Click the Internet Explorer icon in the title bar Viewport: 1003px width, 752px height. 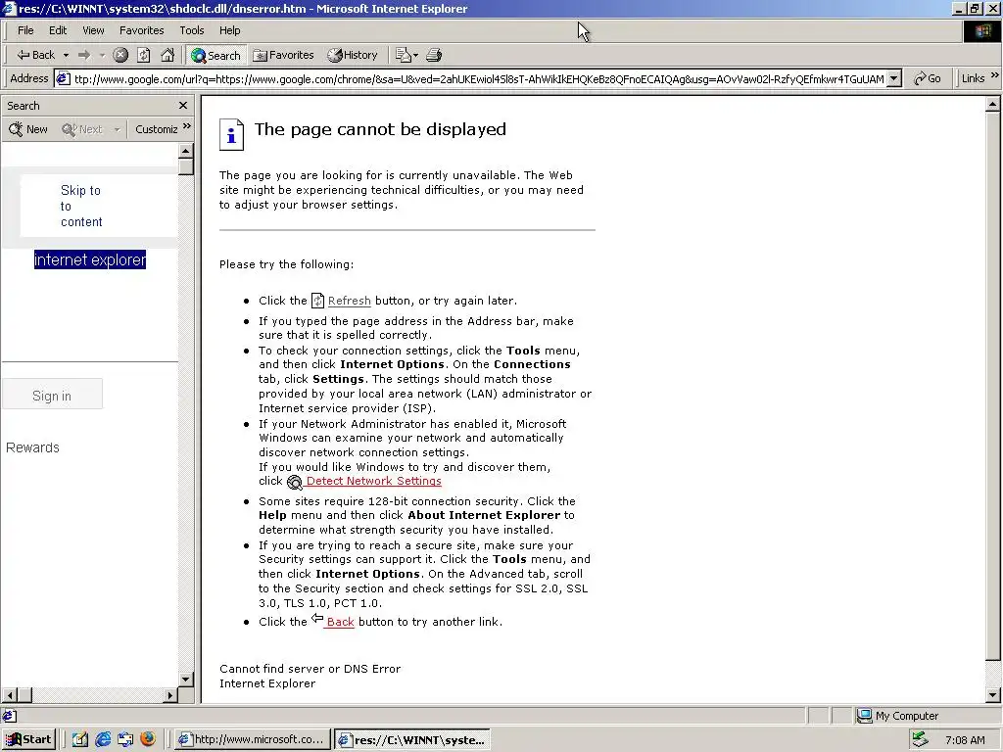(9, 8)
